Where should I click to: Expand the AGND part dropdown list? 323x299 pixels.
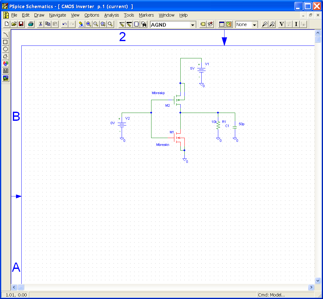(x=193, y=25)
